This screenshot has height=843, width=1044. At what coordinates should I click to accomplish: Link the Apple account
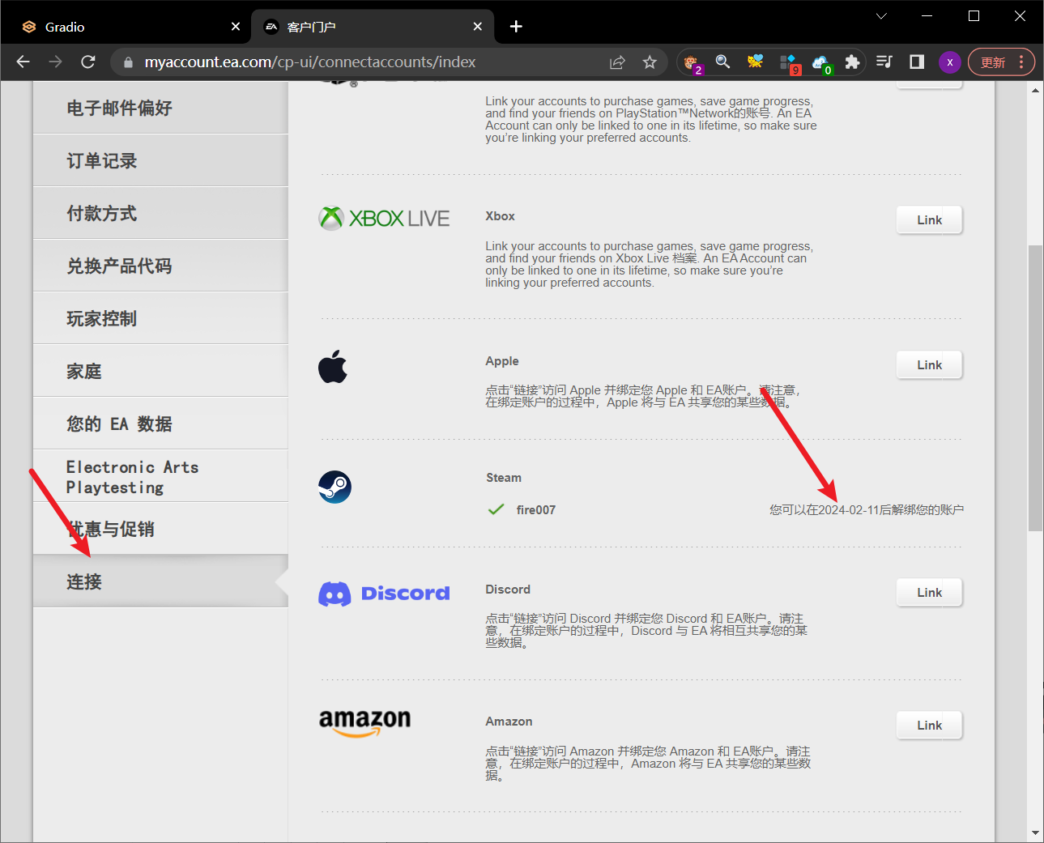[929, 365]
